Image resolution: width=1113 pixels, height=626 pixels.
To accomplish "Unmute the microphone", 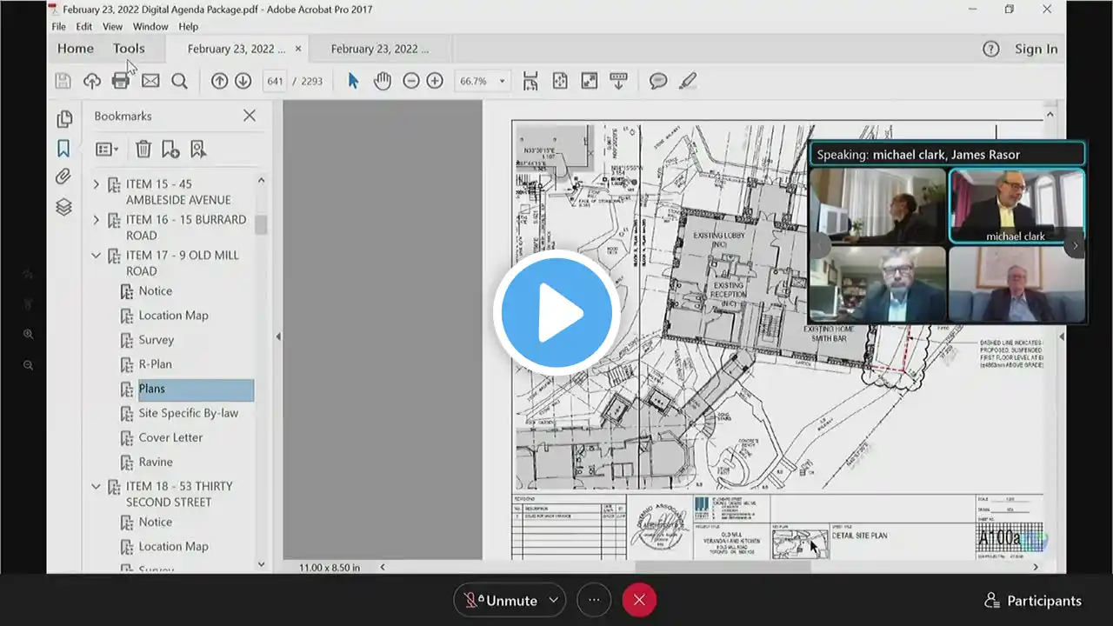I will point(500,600).
